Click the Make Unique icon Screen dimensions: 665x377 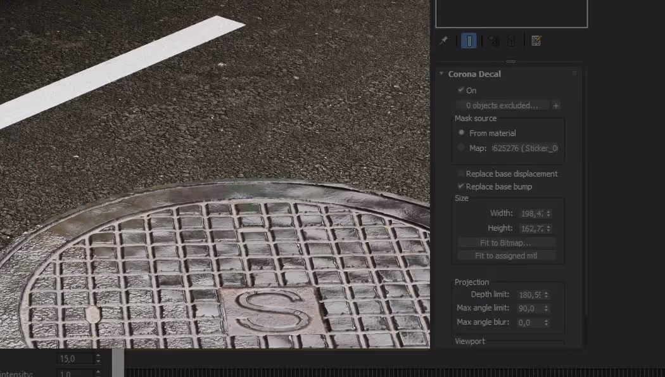[493, 41]
